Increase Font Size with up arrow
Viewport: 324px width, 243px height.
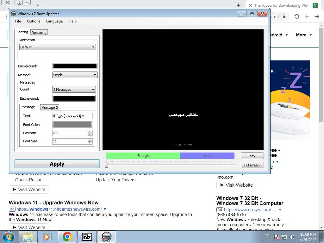click(x=90, y=140)
